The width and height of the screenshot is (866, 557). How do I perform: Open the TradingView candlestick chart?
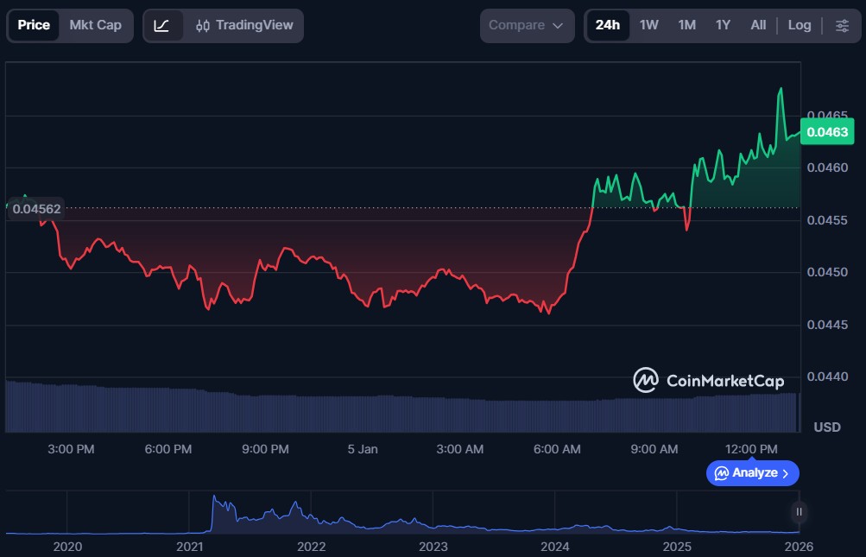(x=244, y=25)
